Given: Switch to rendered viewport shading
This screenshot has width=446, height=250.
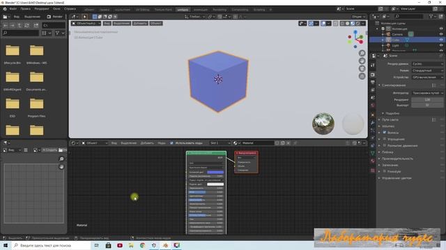Looking at the screenshot, I should [x=357, y=24].
